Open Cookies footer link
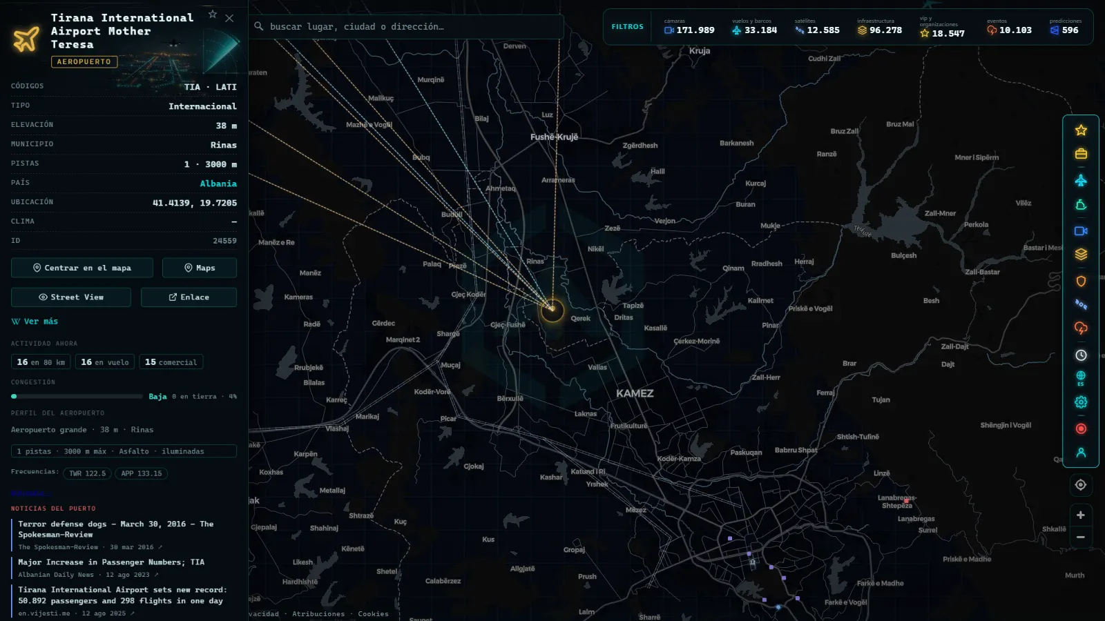 [x=373, y=614]
